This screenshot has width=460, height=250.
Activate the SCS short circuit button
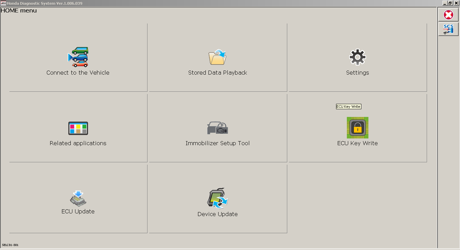point(448,29)
